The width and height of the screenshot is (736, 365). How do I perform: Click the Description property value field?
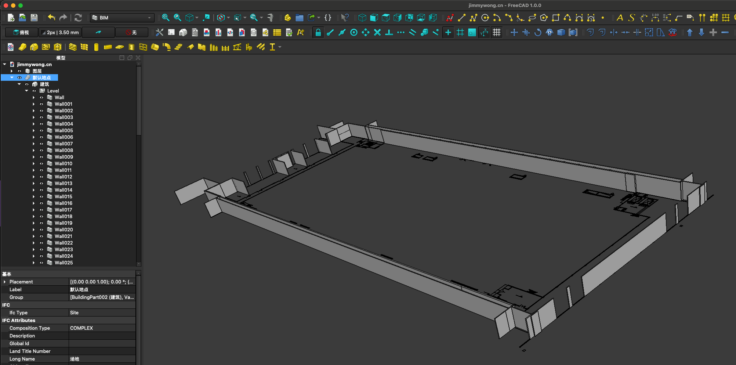click(102, 336)
